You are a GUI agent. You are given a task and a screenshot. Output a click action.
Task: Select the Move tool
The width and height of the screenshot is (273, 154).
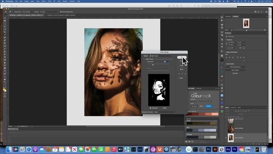[5, 18]
